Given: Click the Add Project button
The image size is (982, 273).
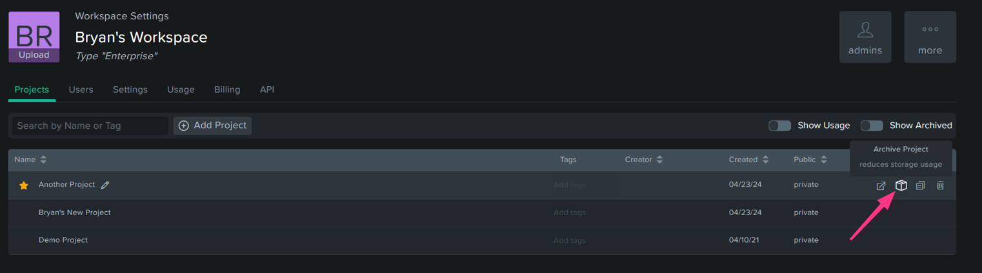Looking at the screenshot, I should [x=212, y=126].
